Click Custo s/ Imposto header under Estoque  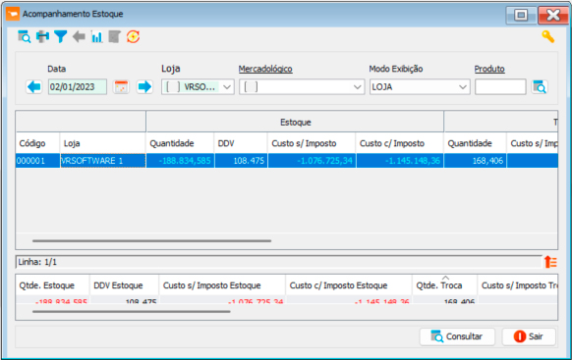point(312,143)
